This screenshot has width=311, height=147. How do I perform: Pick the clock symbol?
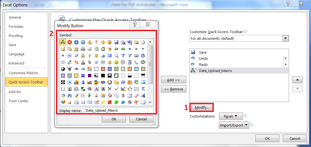[96, 62]
